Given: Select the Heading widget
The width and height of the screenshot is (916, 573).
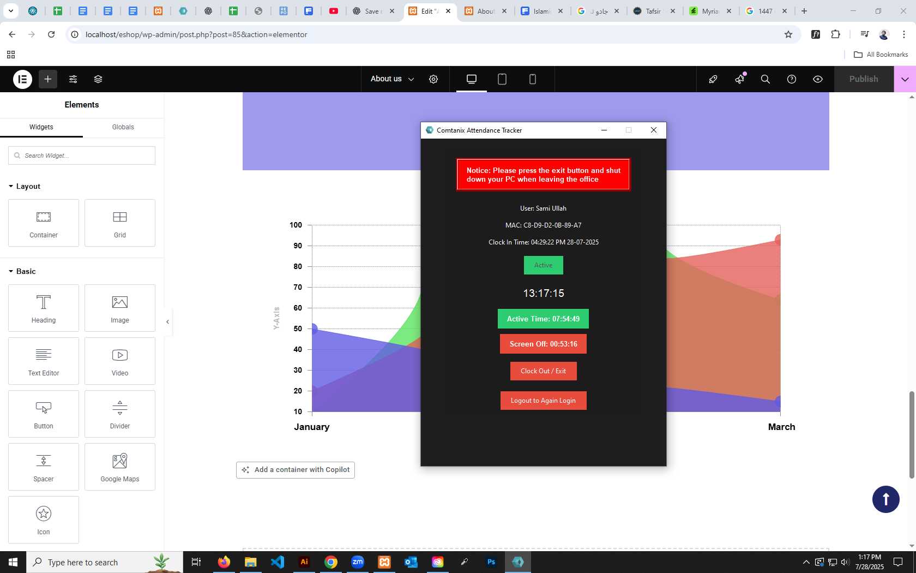Looking at the screenshot, I should click(x=44, y=308).
